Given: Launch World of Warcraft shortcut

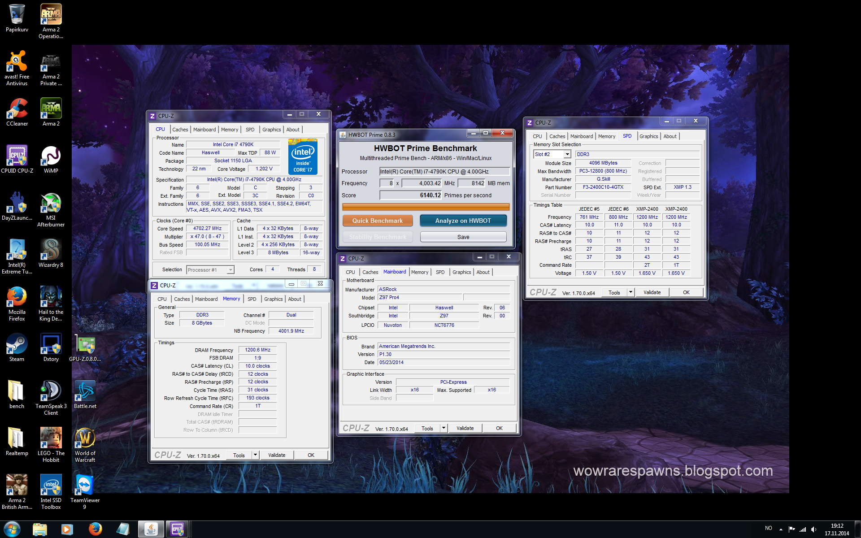Looking at the screenshot, I should pyautogui.click(x=85, y=445).
